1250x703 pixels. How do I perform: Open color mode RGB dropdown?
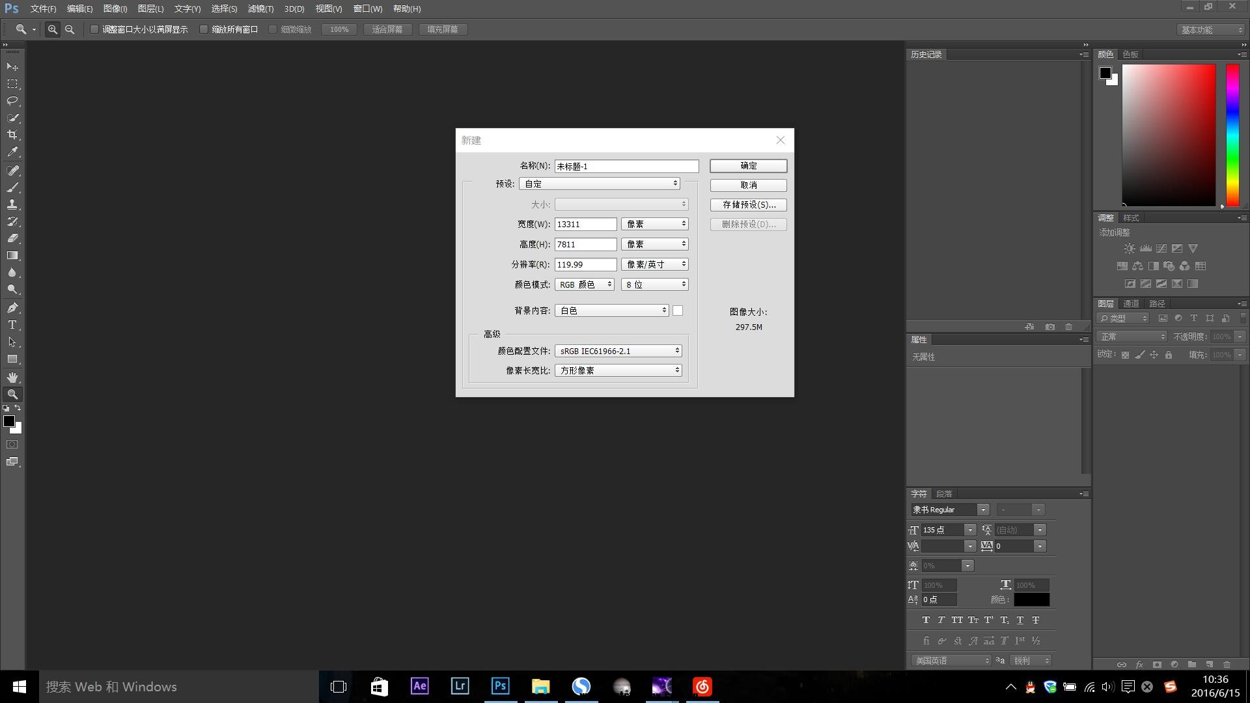click(x=585, y=284)
